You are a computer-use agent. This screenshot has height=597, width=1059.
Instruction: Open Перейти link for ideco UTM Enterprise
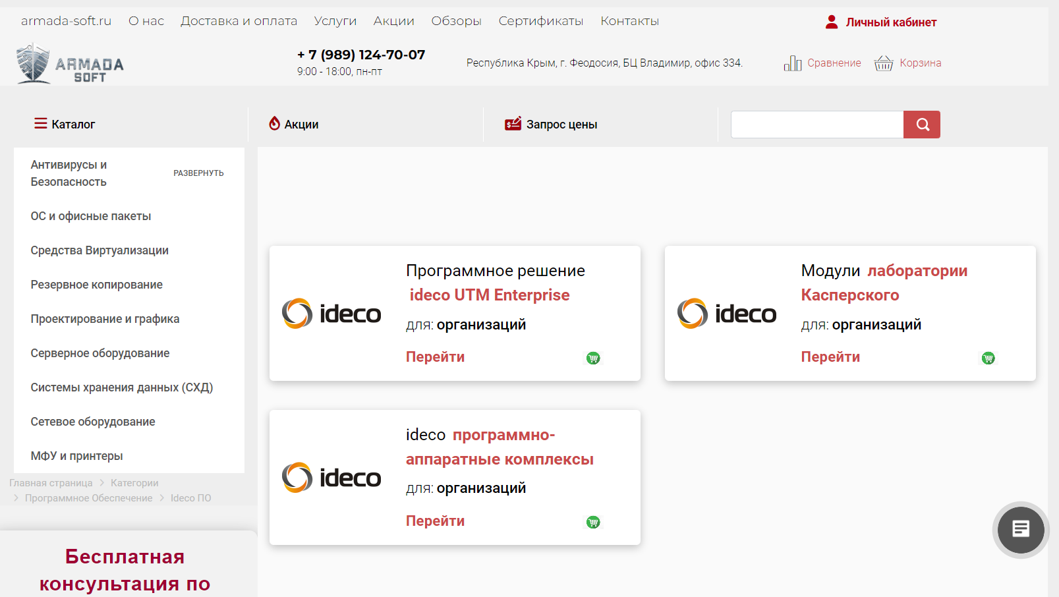(x=434, y=356)
